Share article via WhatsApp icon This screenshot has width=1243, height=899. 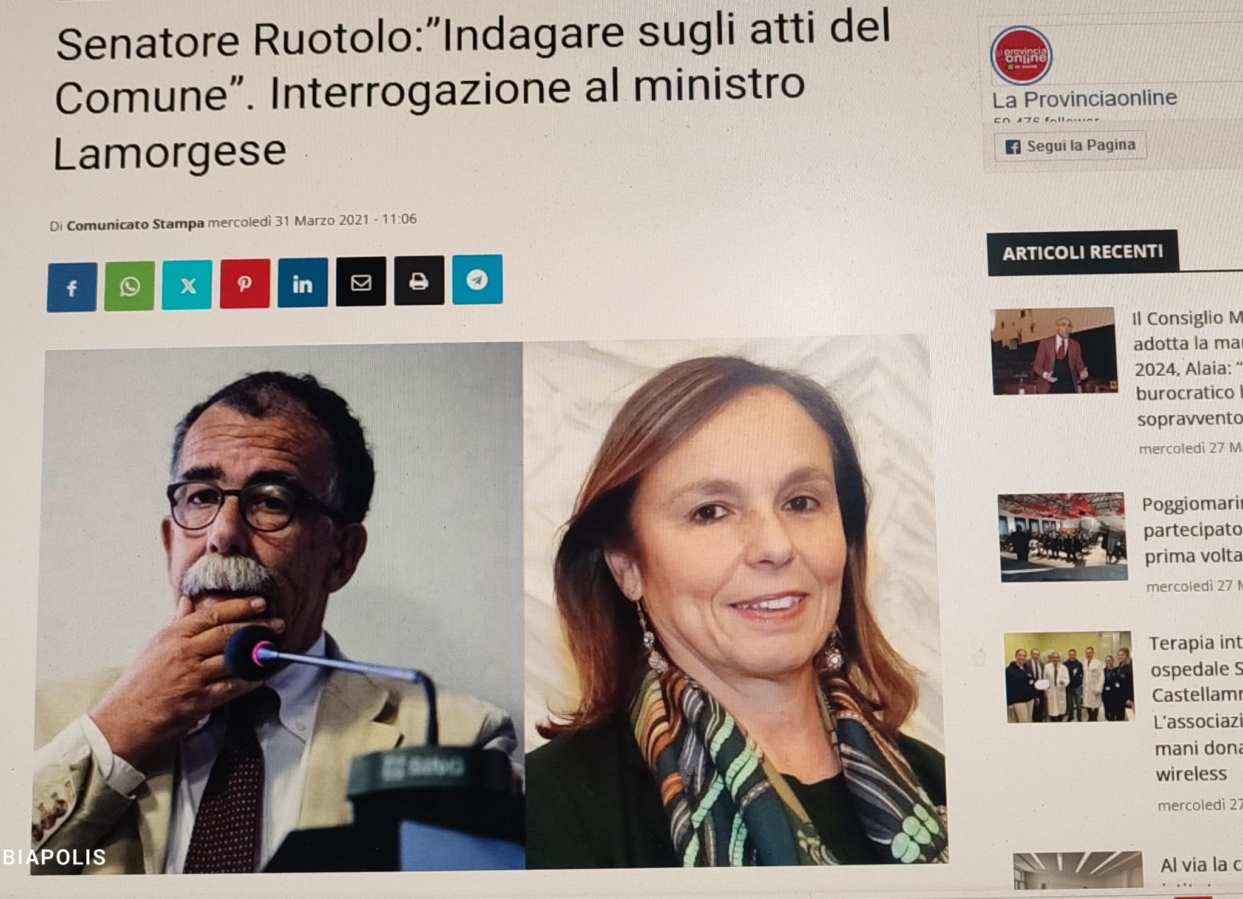[129, 286]
